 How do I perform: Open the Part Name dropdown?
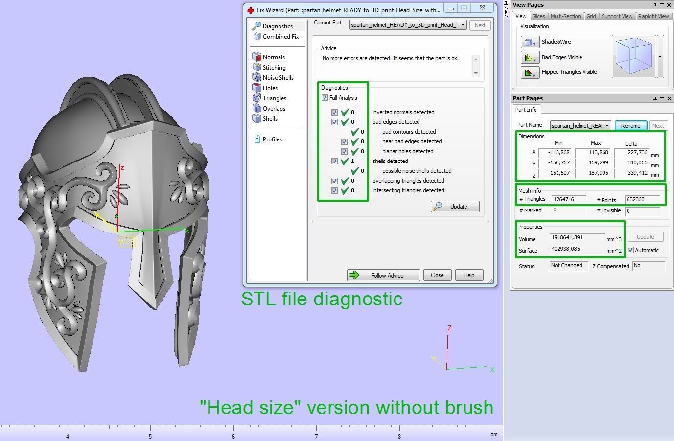coord(581,126)
